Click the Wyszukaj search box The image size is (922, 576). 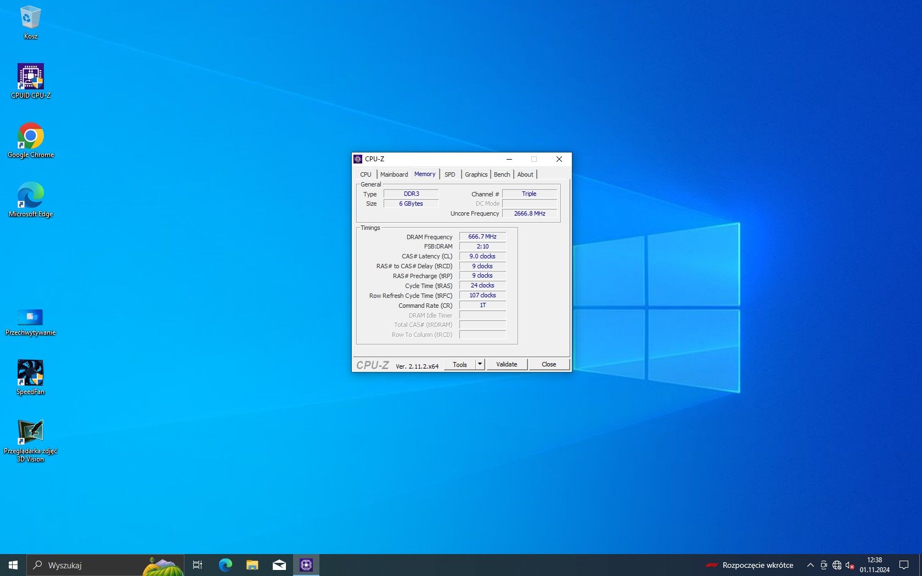pyautogui.click(x=105, y=565)
